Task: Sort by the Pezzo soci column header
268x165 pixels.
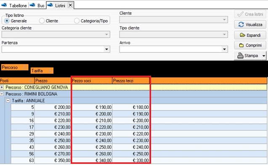Action: pos(92,81)
